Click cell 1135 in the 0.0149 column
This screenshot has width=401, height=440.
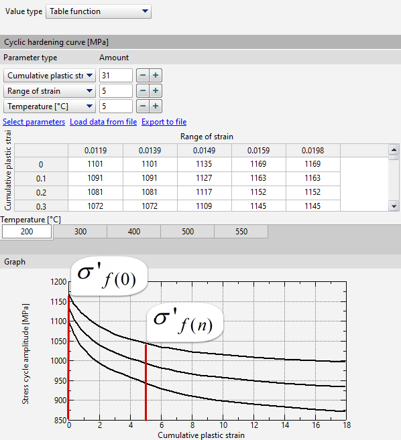coord(204,164)
